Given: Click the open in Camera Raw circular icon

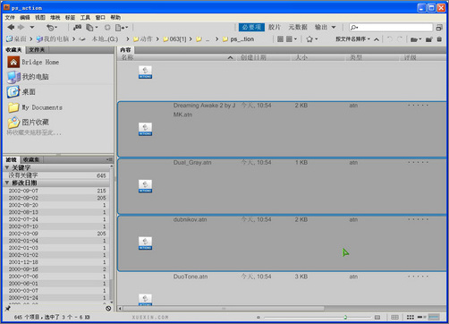Looking at the screenshot, I should 107,28.
